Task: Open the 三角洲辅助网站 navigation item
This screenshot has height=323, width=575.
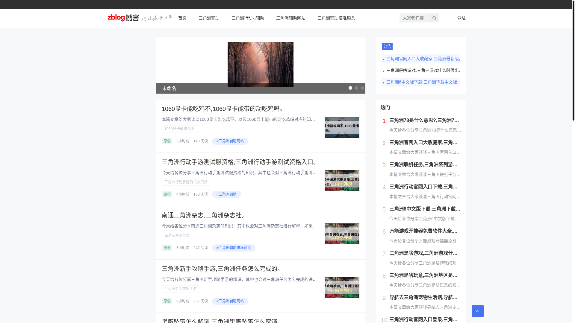Action: [x=291, y=18]
